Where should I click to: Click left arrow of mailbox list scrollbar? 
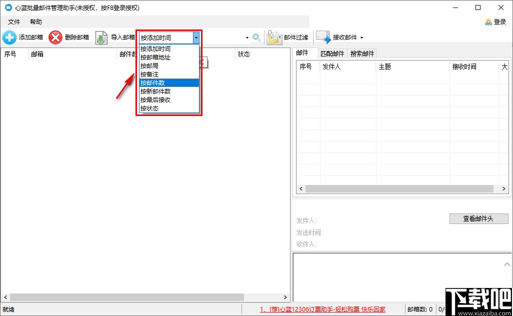[x=5, y=297]
